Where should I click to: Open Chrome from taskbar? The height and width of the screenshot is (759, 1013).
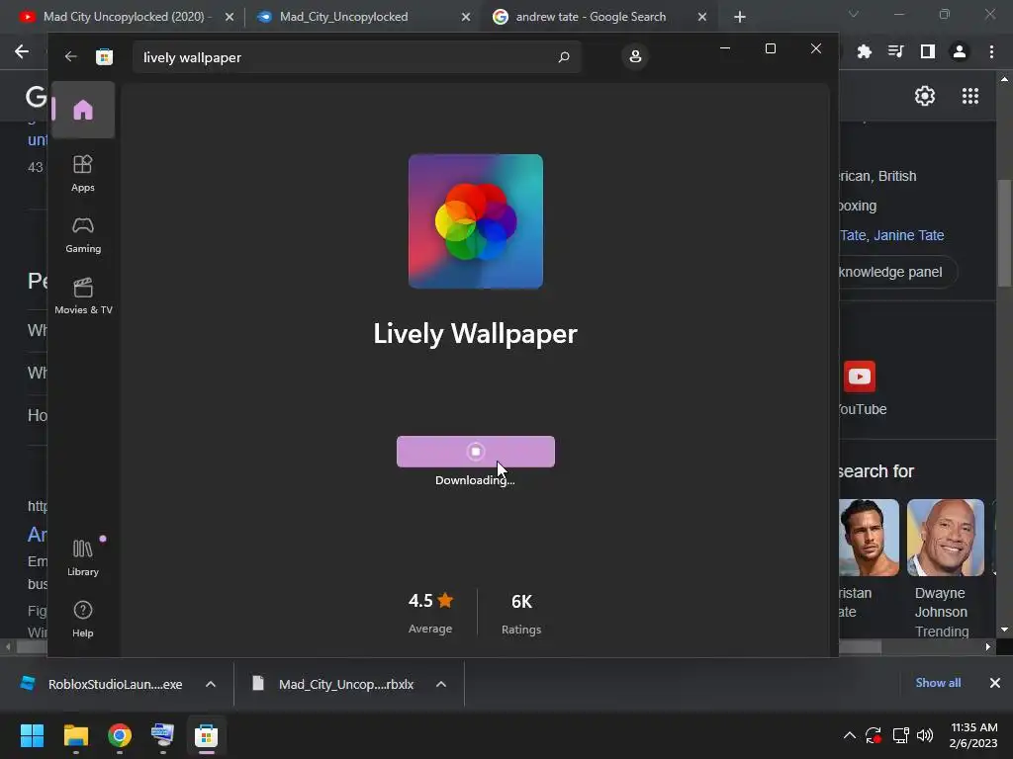click(120, 735)
